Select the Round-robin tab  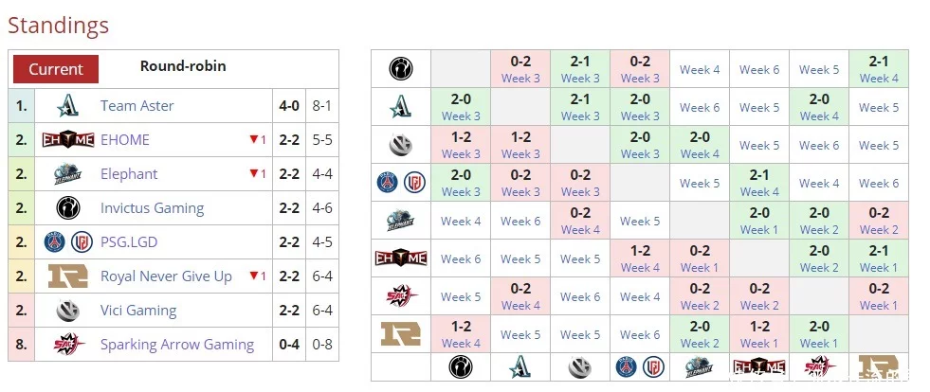[183, 65]
